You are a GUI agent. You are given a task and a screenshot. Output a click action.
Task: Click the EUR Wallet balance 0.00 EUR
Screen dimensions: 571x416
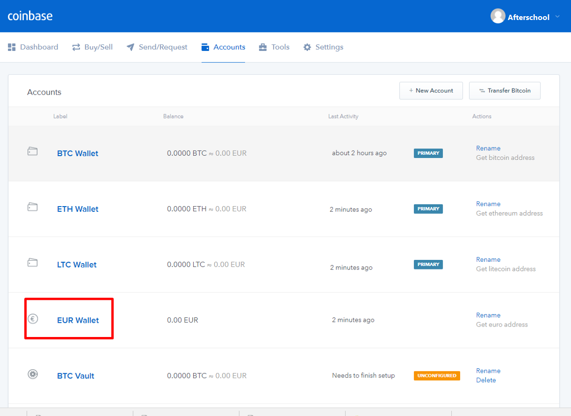click(182, 320)
